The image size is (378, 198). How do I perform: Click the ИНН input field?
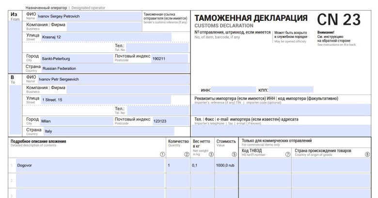pyautogui.click(x=234, y=90)
